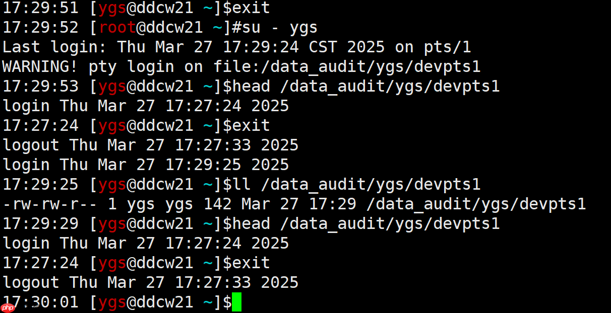The width and height of the screenshot is (611, 313).
Task: Click the first 'logout Thu Mar 27 17:27:33' line
Action: [150, 145]
